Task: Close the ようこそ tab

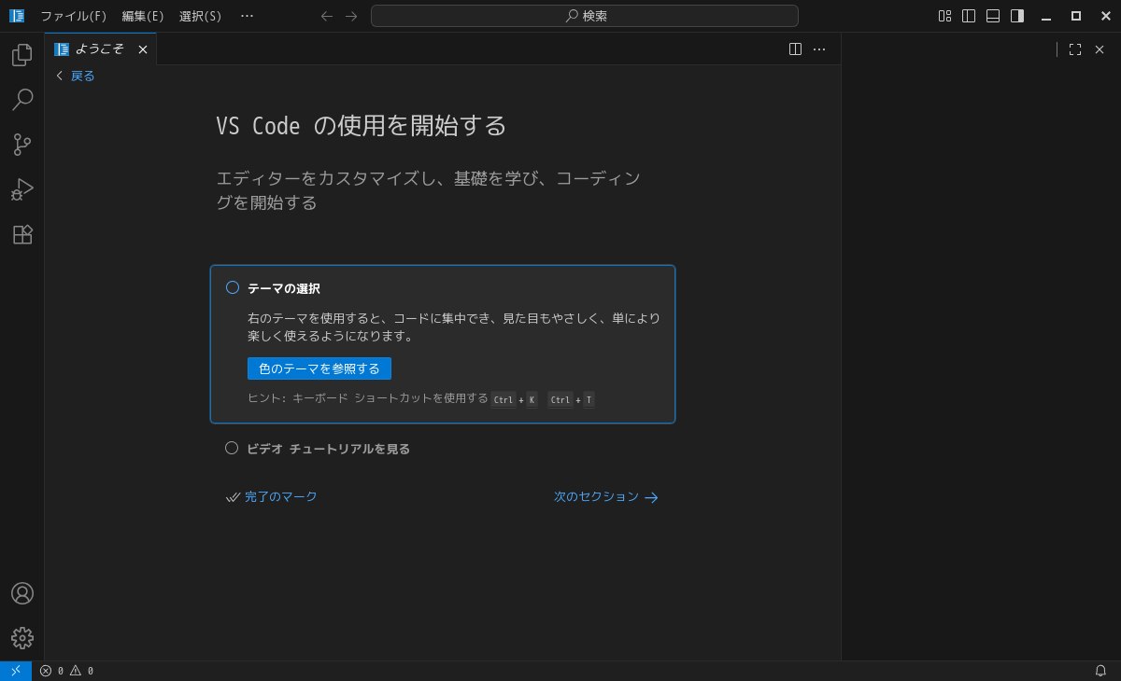Action: point(143,49)
